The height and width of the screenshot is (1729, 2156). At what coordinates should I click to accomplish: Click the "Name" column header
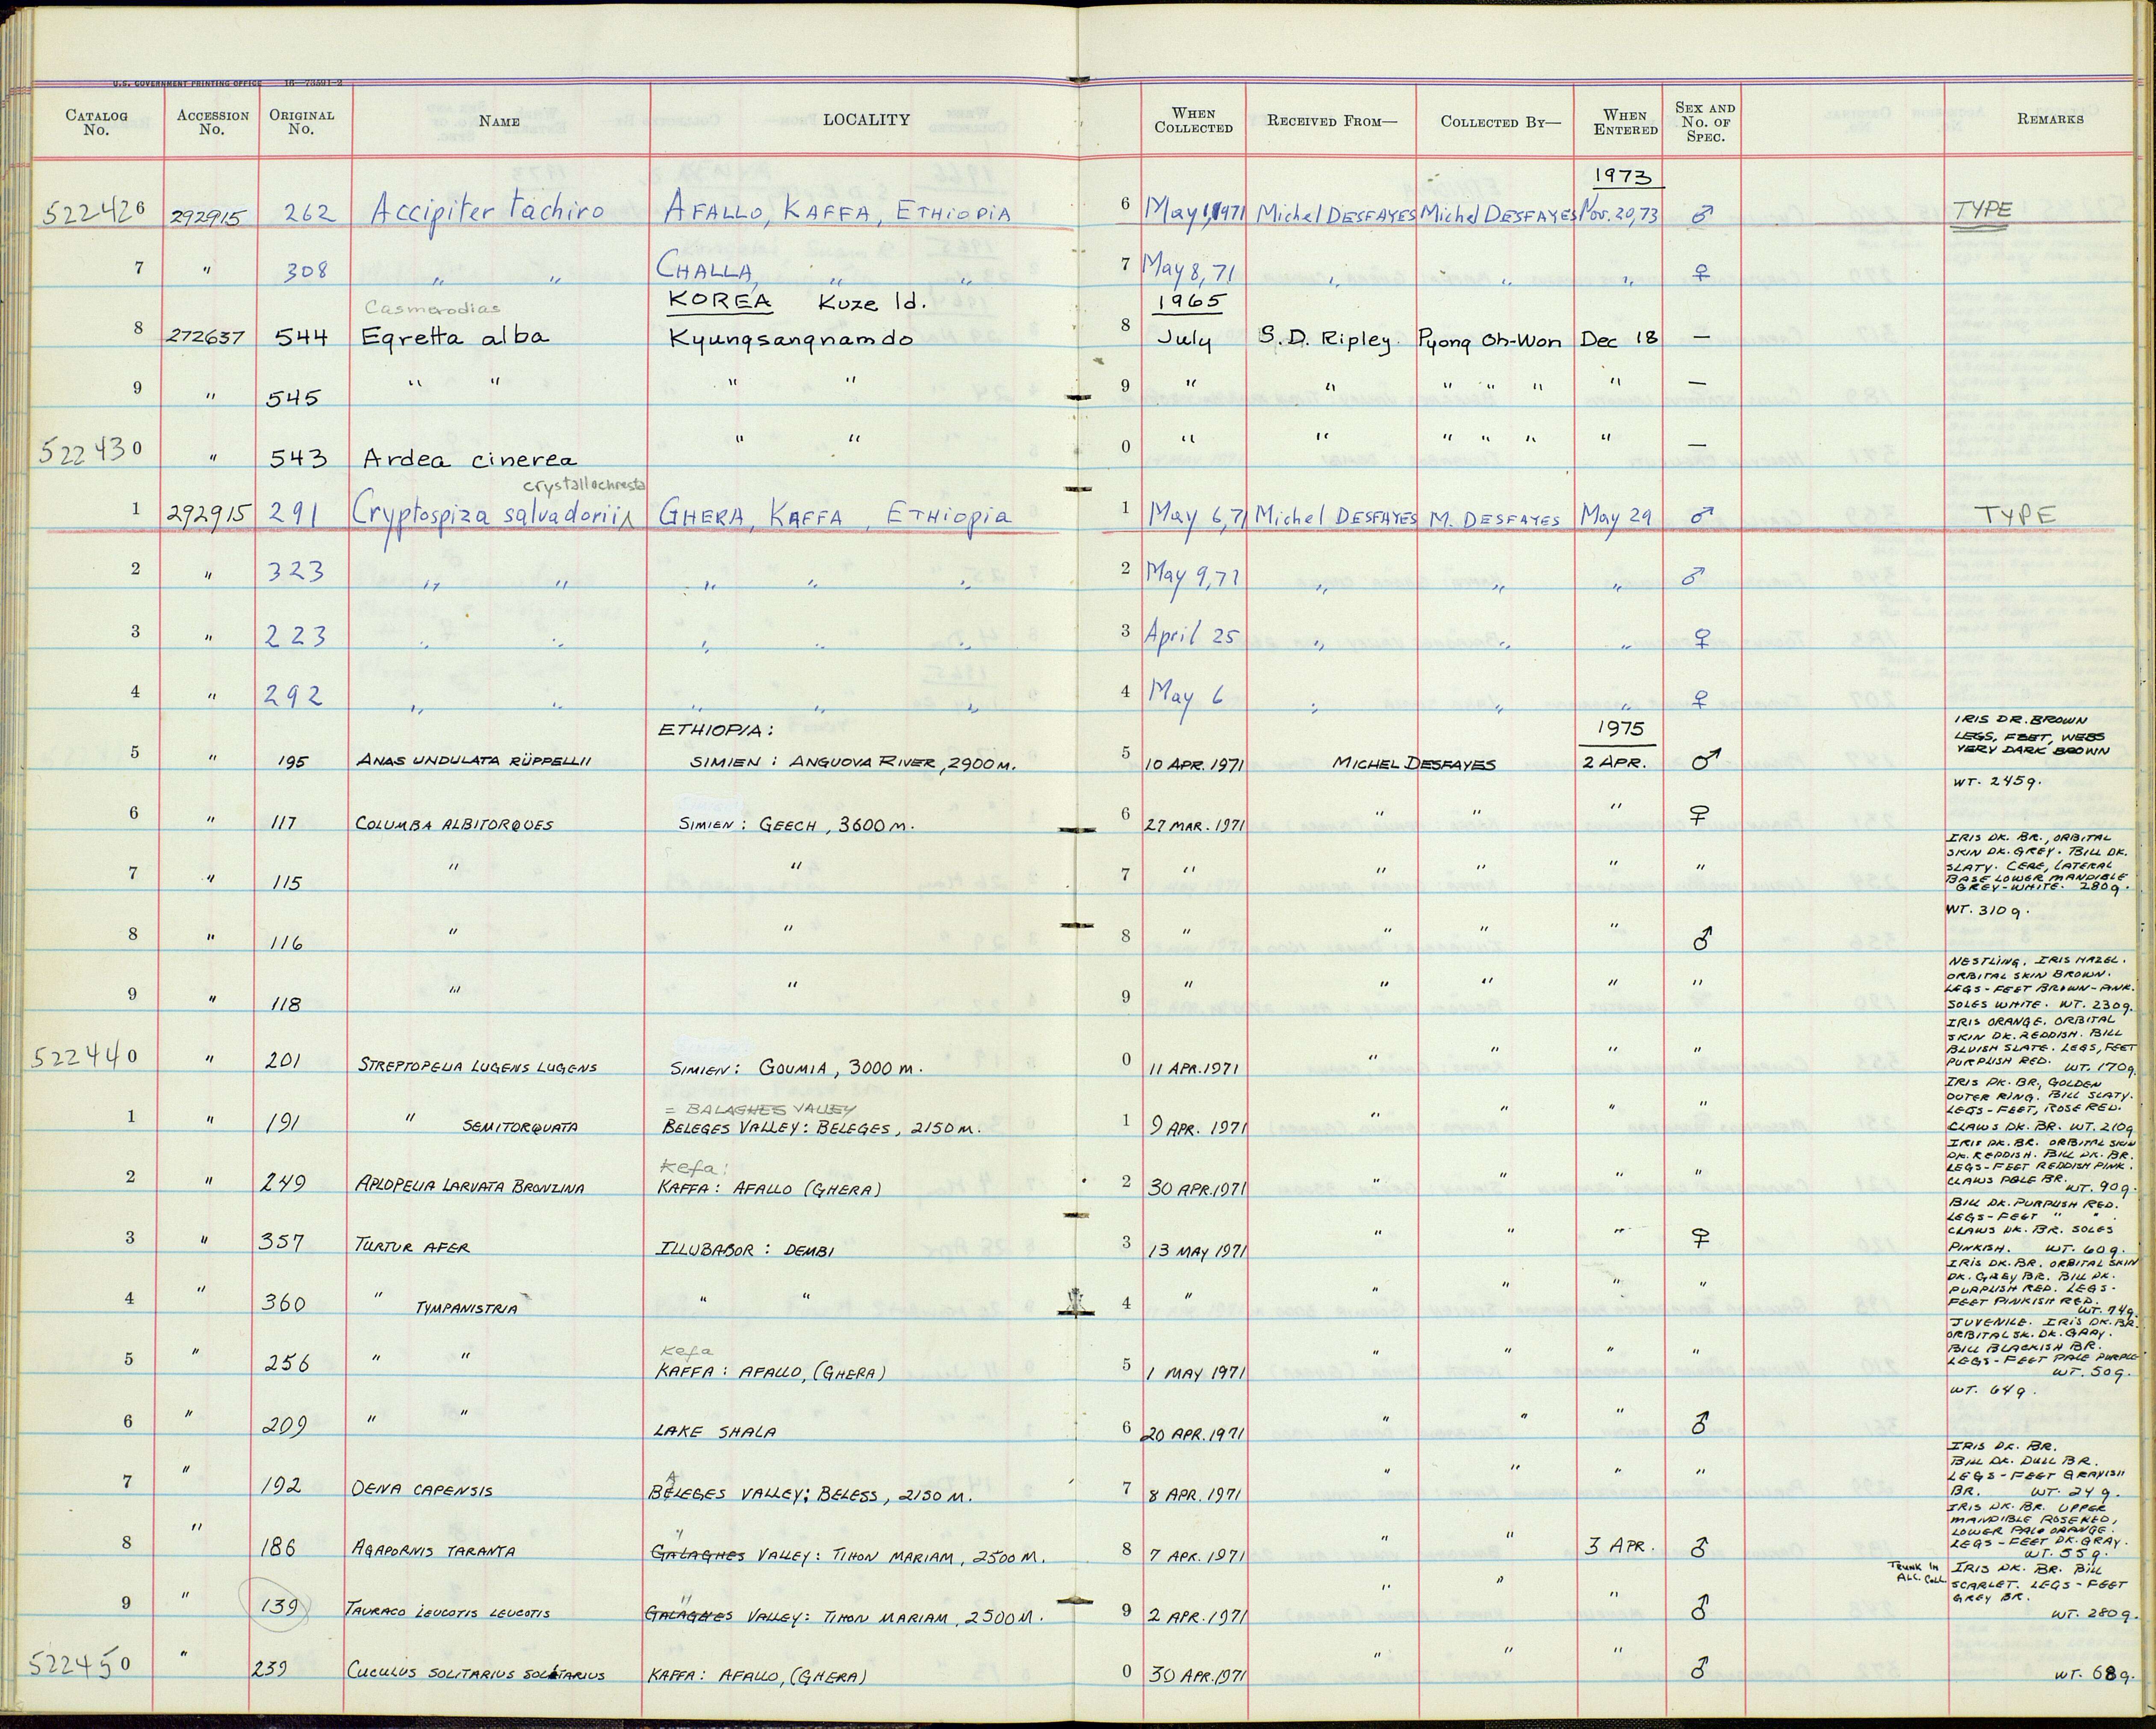(x=499, y=121)
